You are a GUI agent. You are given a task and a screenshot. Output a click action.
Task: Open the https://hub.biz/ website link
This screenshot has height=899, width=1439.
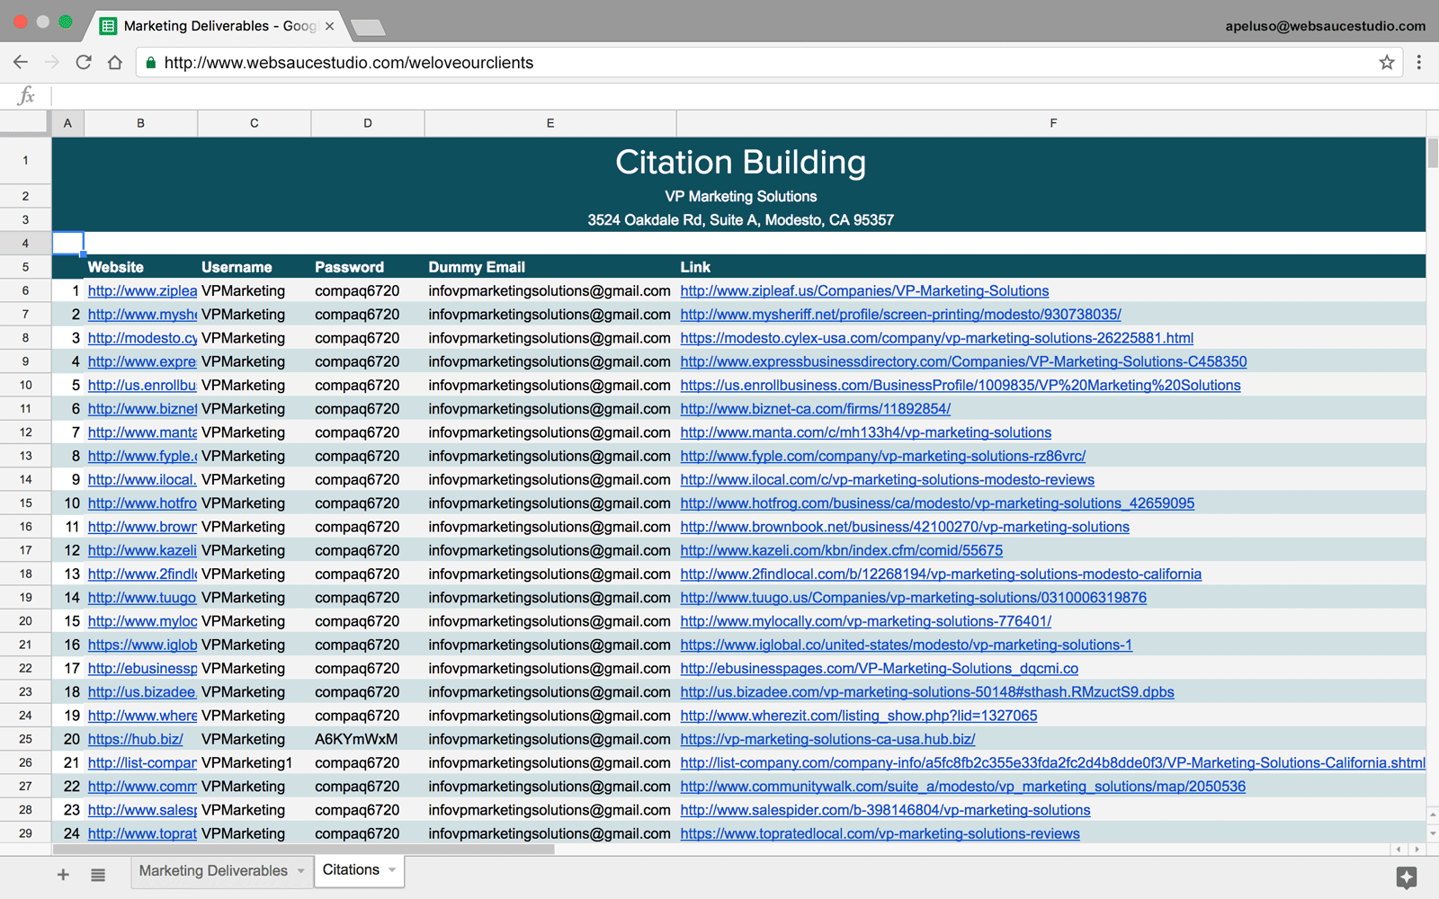[135, 739]
